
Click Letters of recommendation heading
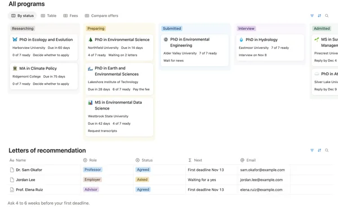[x=47, y=151]
